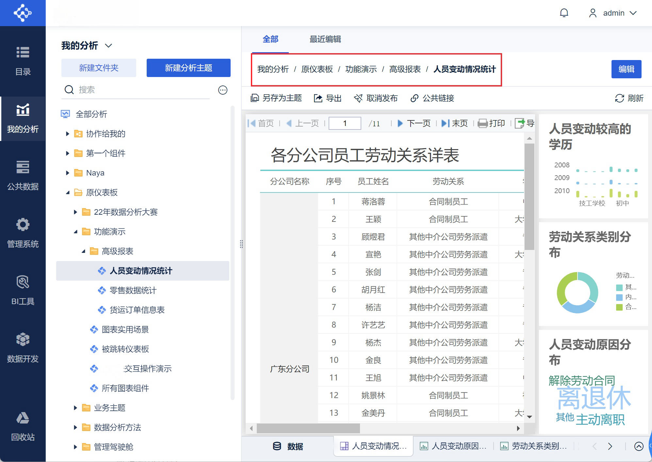The width and height of the screenshot is (652, 462).
Task: Open the 回收站 recycle section
Action: [23, 426]
